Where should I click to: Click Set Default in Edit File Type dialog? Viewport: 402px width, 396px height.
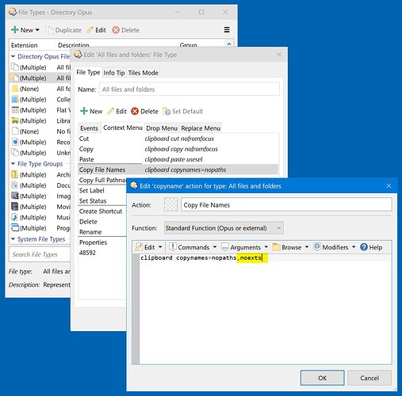[x=182, y=111]
